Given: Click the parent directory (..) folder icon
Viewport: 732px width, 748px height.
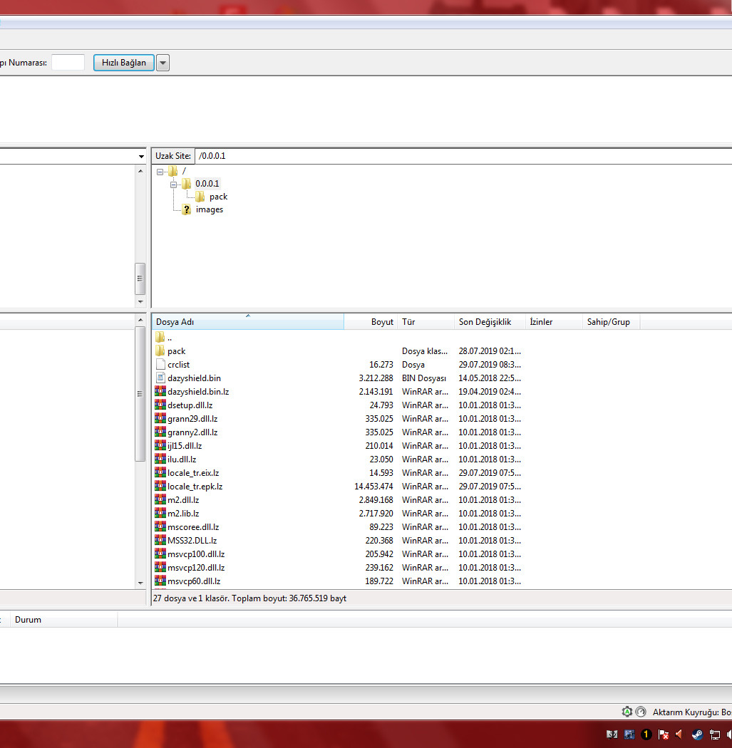Looking at the screenshot, I should tap(160, 337).
